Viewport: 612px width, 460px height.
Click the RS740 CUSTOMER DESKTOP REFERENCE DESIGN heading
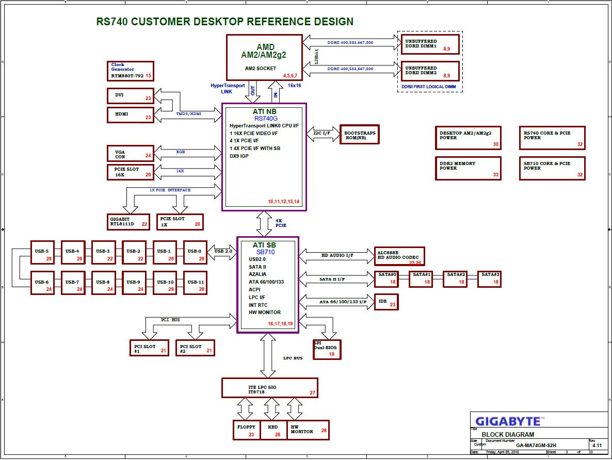tap(225, 22)
